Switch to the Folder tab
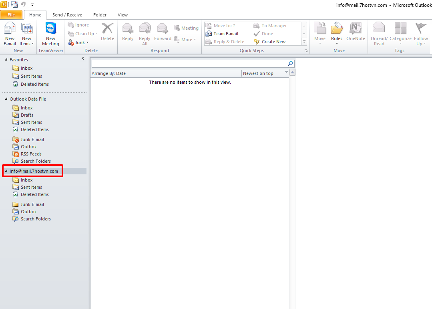 pos(100,15)
